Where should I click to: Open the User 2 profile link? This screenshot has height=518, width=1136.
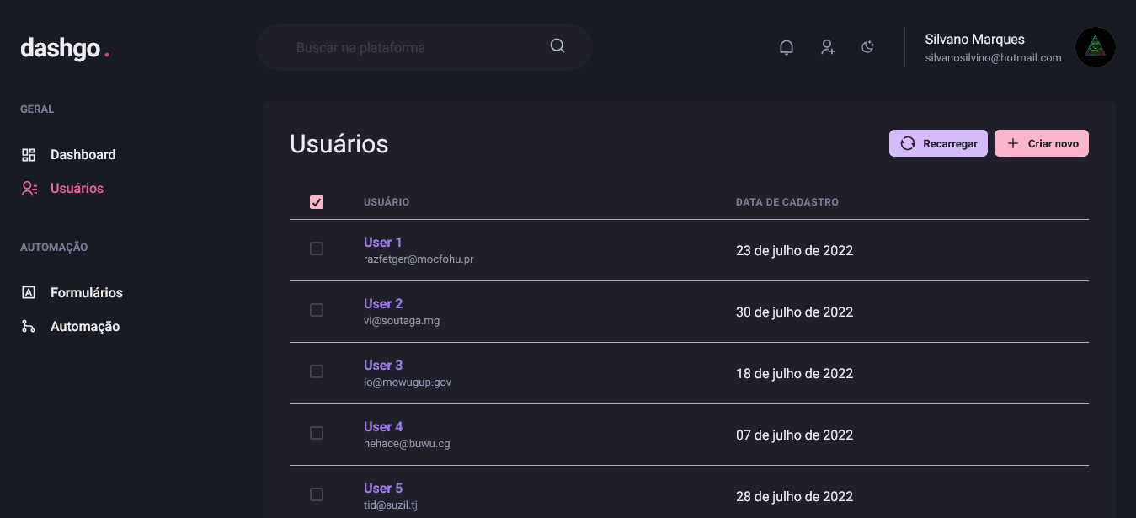point(383,303)
